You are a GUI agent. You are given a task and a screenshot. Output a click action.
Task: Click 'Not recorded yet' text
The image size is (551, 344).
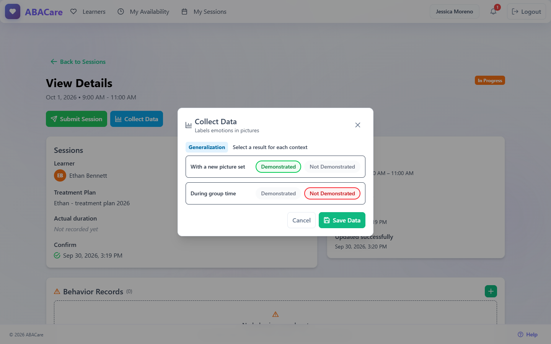pos(76,229)
